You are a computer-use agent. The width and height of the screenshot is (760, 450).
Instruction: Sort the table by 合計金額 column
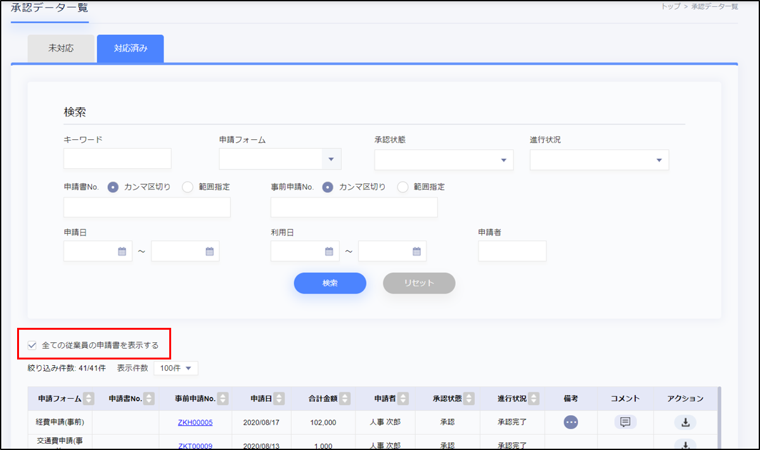pos(345,399)
